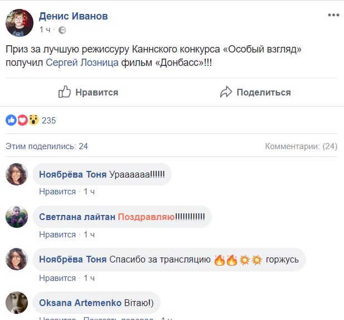Click the blue Like reaction icon
The width and height of the screenshot is (344, 320).
tap(11, 120)
